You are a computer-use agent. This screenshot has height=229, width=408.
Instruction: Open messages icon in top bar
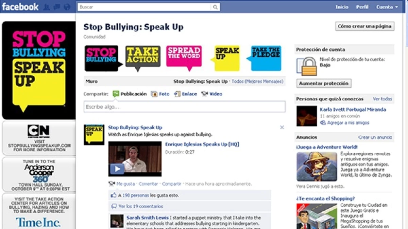(x=56, y=7)
